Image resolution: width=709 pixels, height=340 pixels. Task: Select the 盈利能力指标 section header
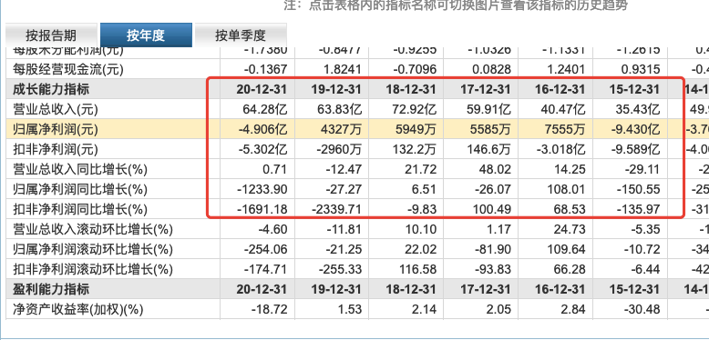[x=51, y=289]
